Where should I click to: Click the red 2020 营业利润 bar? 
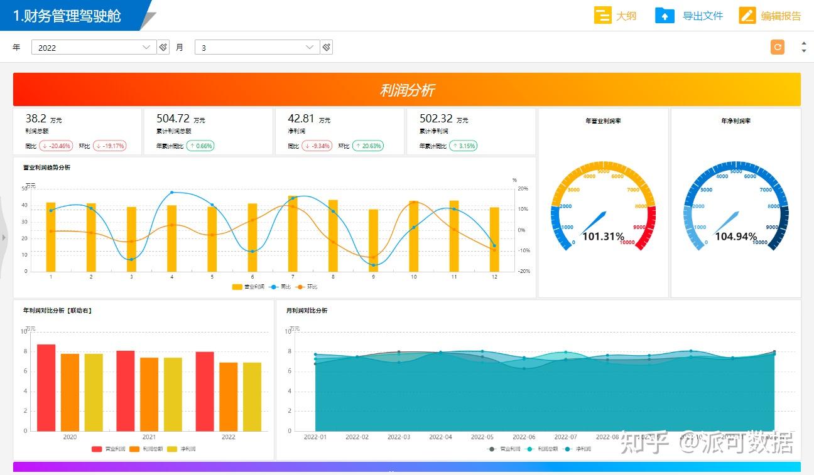pos(46,388)
